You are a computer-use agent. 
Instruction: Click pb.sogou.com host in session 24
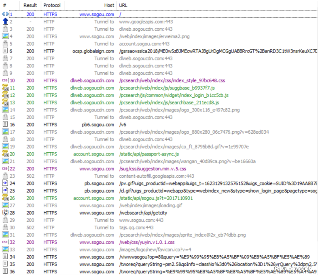[x=100, y=183]
